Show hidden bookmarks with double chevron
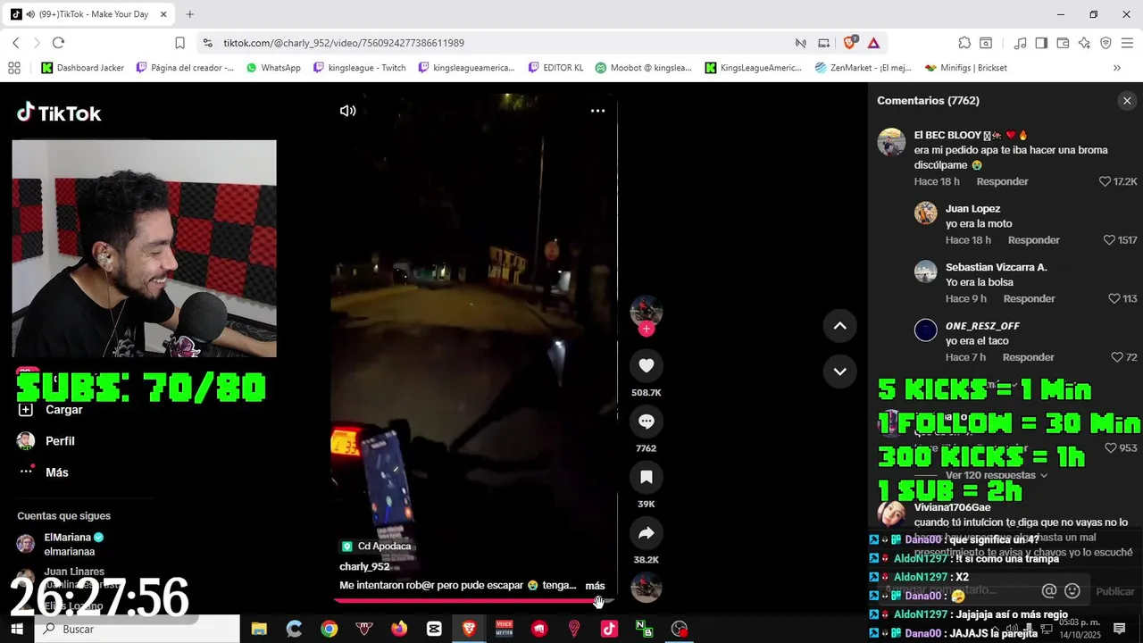Viewport: 1143px width, 643px height. [1116, 68]
